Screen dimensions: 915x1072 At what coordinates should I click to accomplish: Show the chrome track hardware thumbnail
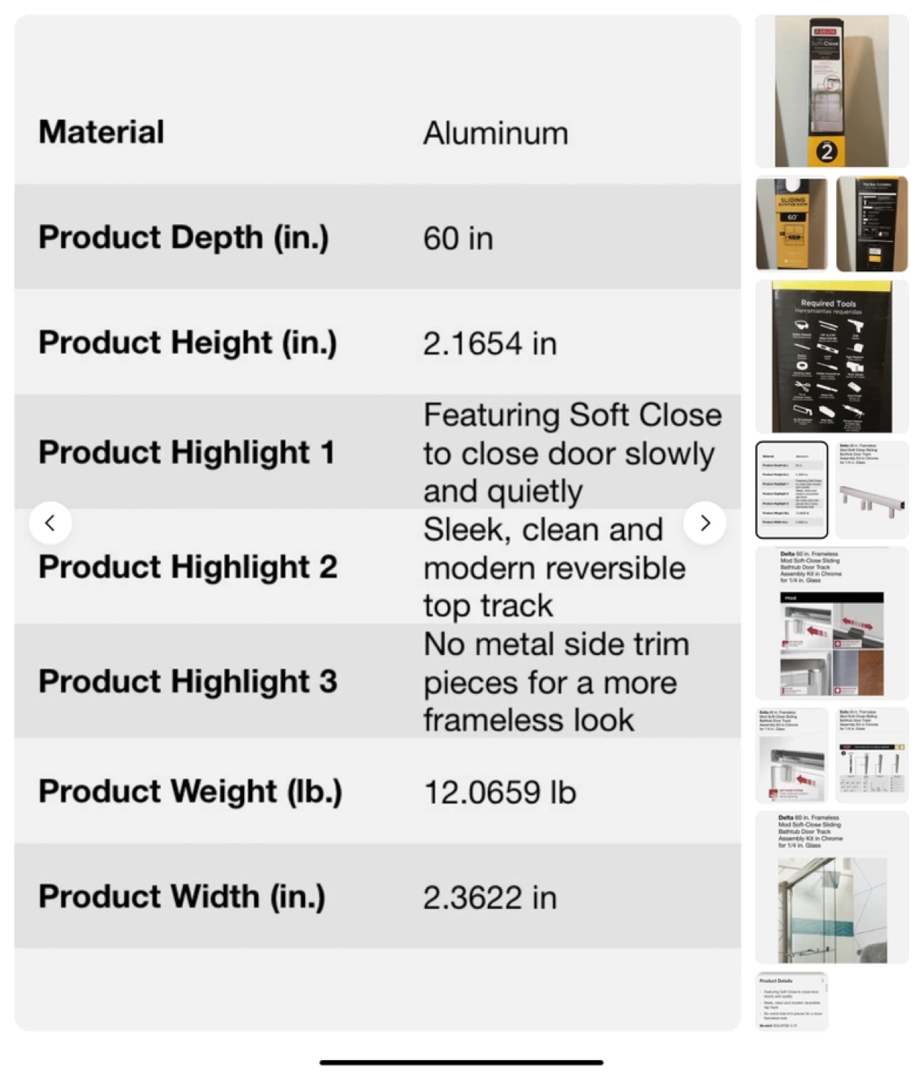pyautogui.click(x=872, y=489)
